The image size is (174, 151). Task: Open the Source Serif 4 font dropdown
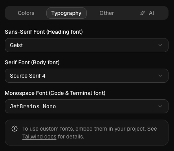86,76
